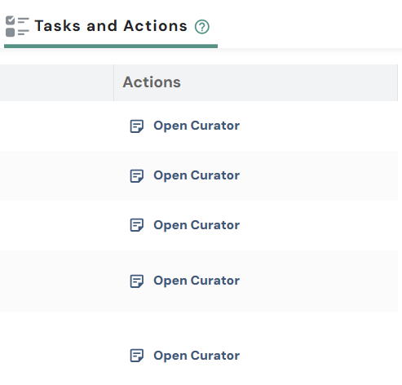Open the help icon beside Tasks and Actions
Viewport: 402px width, 385px height.
202,27
